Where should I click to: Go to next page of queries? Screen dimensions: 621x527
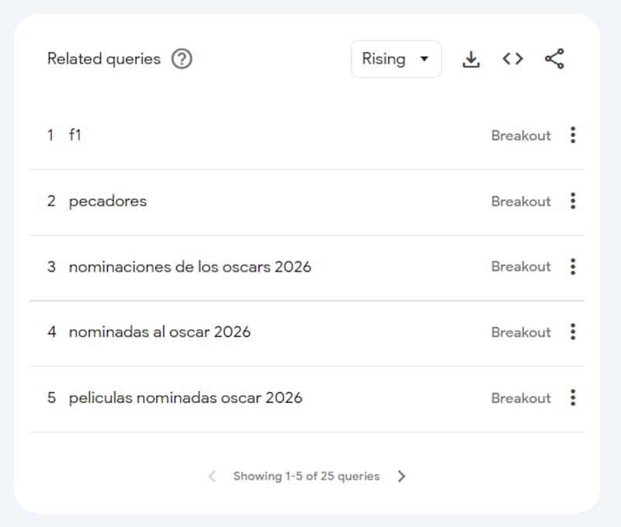tap(401, 477)
